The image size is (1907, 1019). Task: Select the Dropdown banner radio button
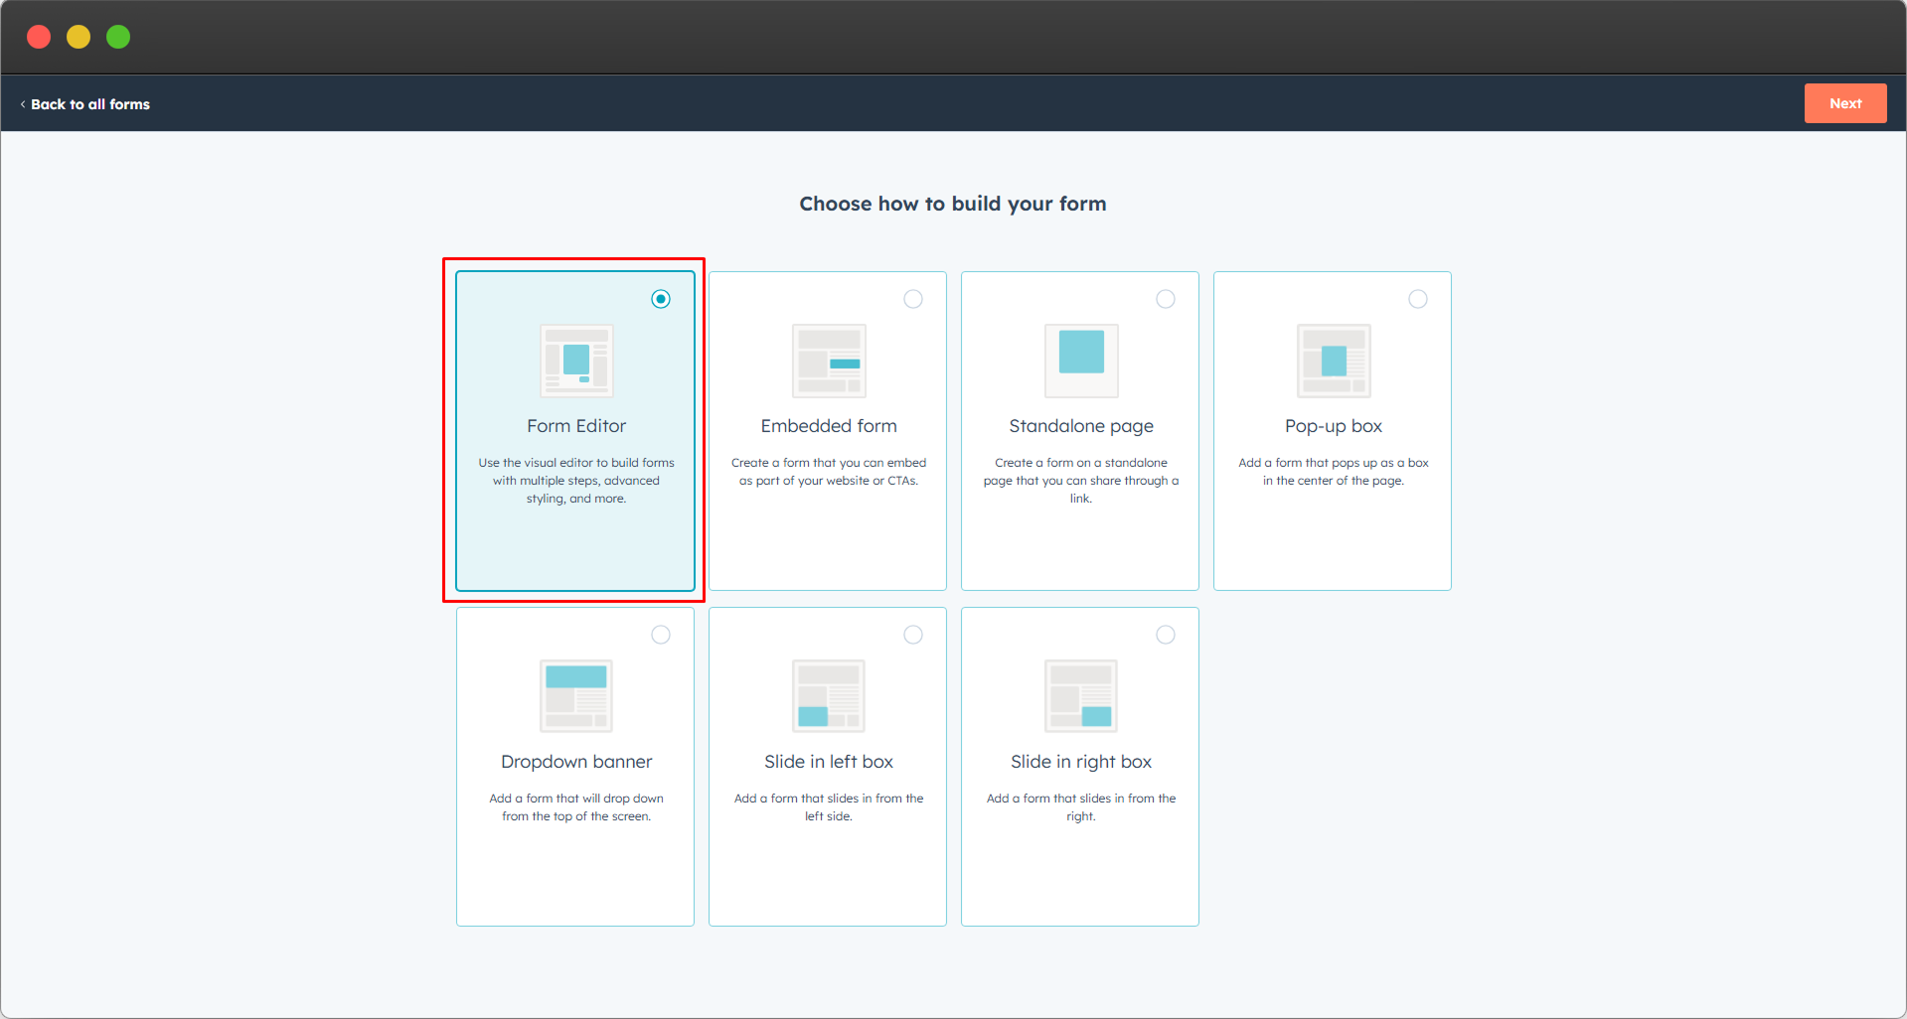pos(661,635)
